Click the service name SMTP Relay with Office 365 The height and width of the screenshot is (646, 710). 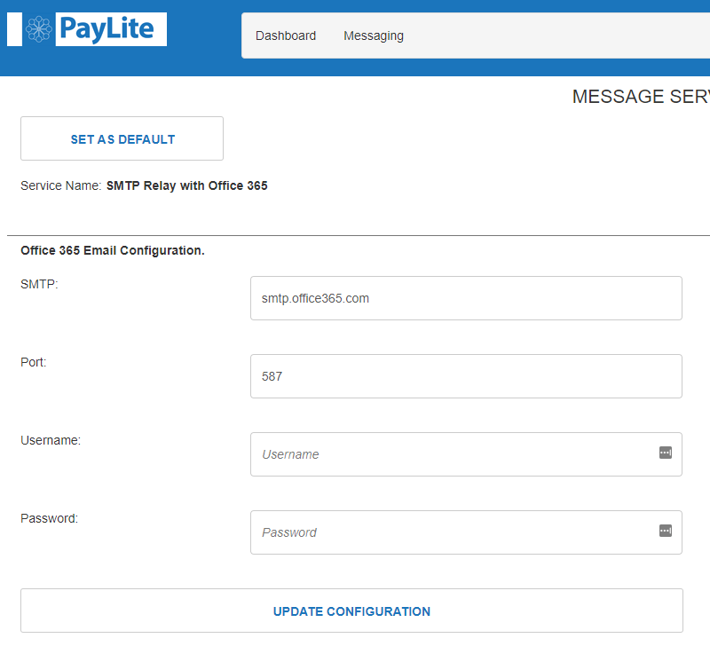[x=186, y=185]
